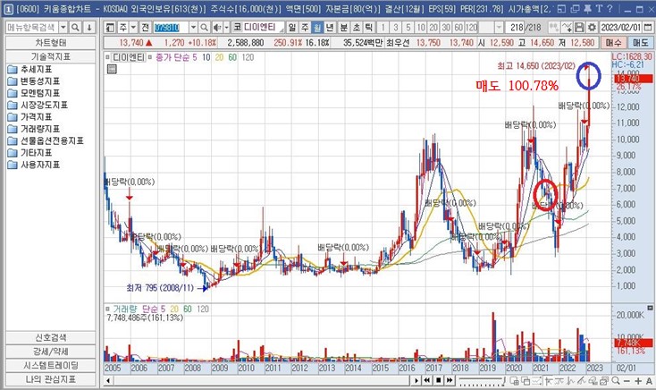The width and height of the screenshot is (656, 390).
Task: Open chart settings with the gear icon
Action: tap(592, 28)
